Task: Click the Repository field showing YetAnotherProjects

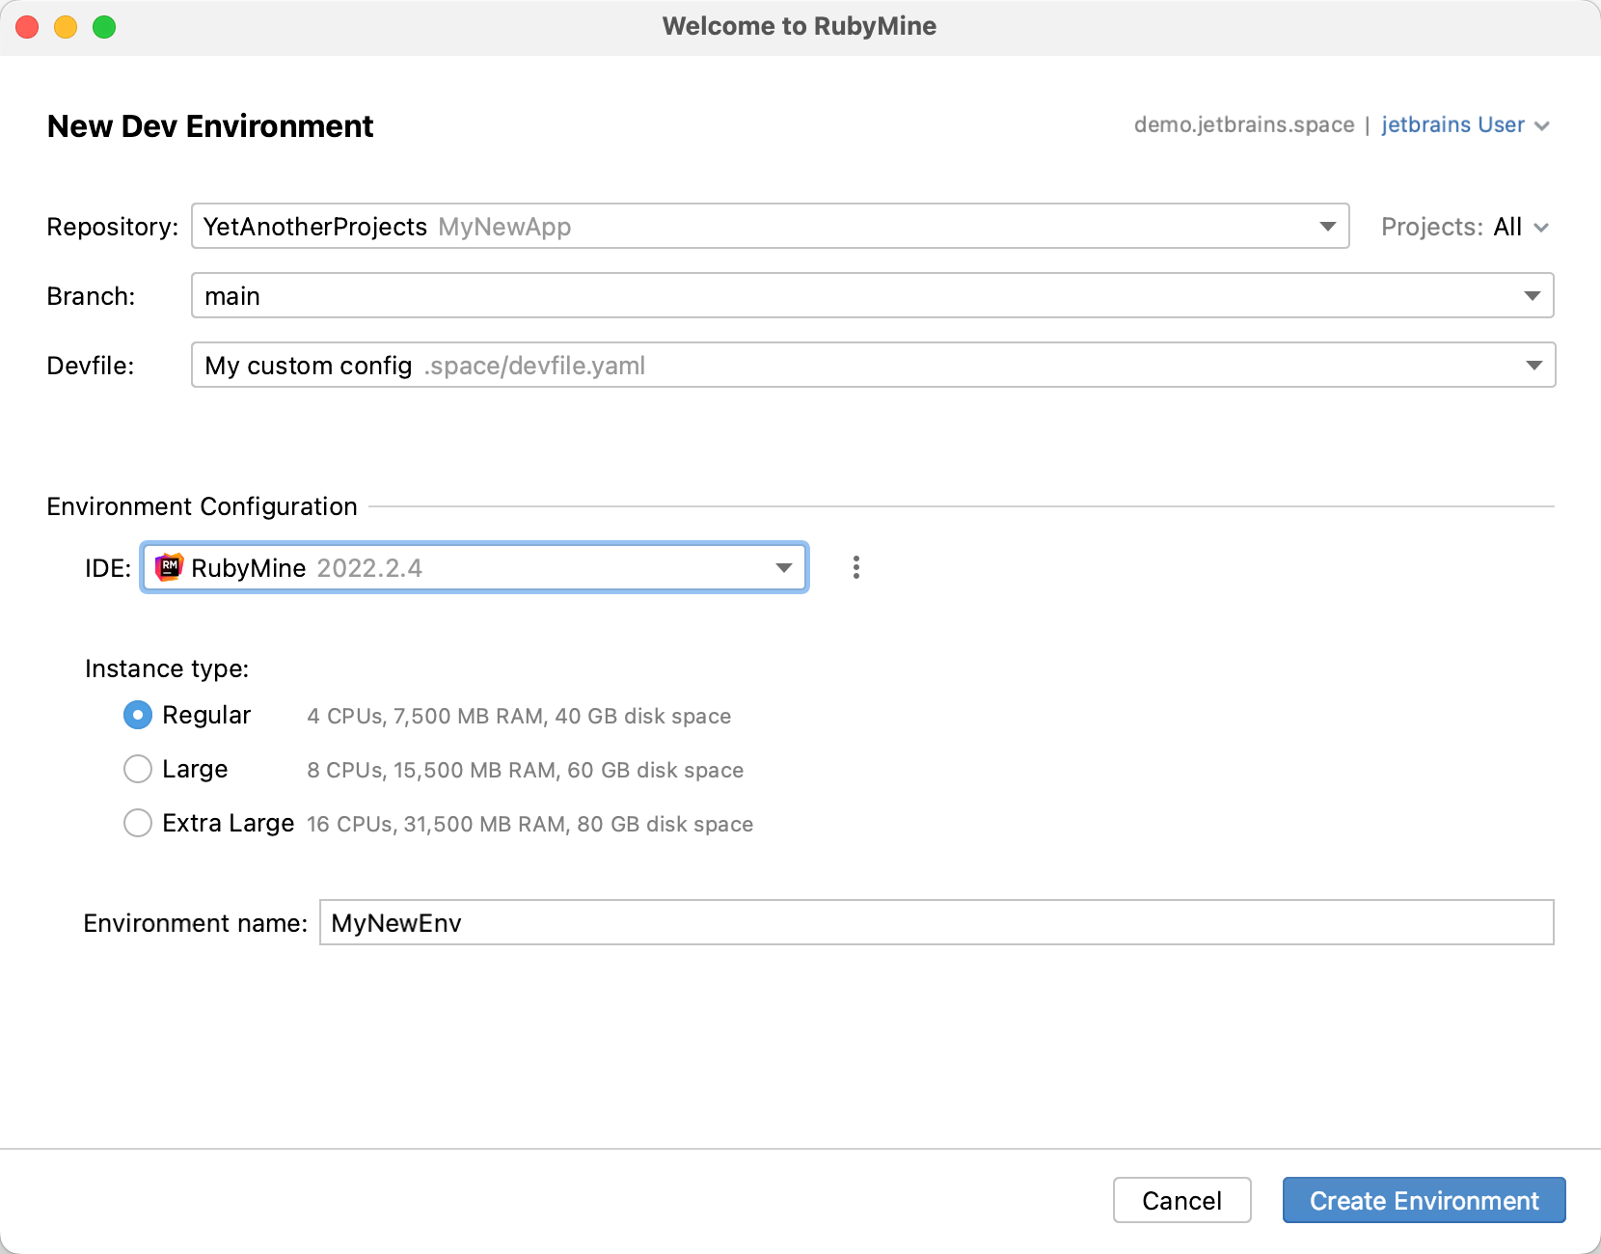Action: tap(675, 227)
